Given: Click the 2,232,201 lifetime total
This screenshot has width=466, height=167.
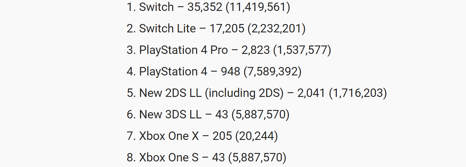Looking at the screenshot, I should click(x=276, y=28).
